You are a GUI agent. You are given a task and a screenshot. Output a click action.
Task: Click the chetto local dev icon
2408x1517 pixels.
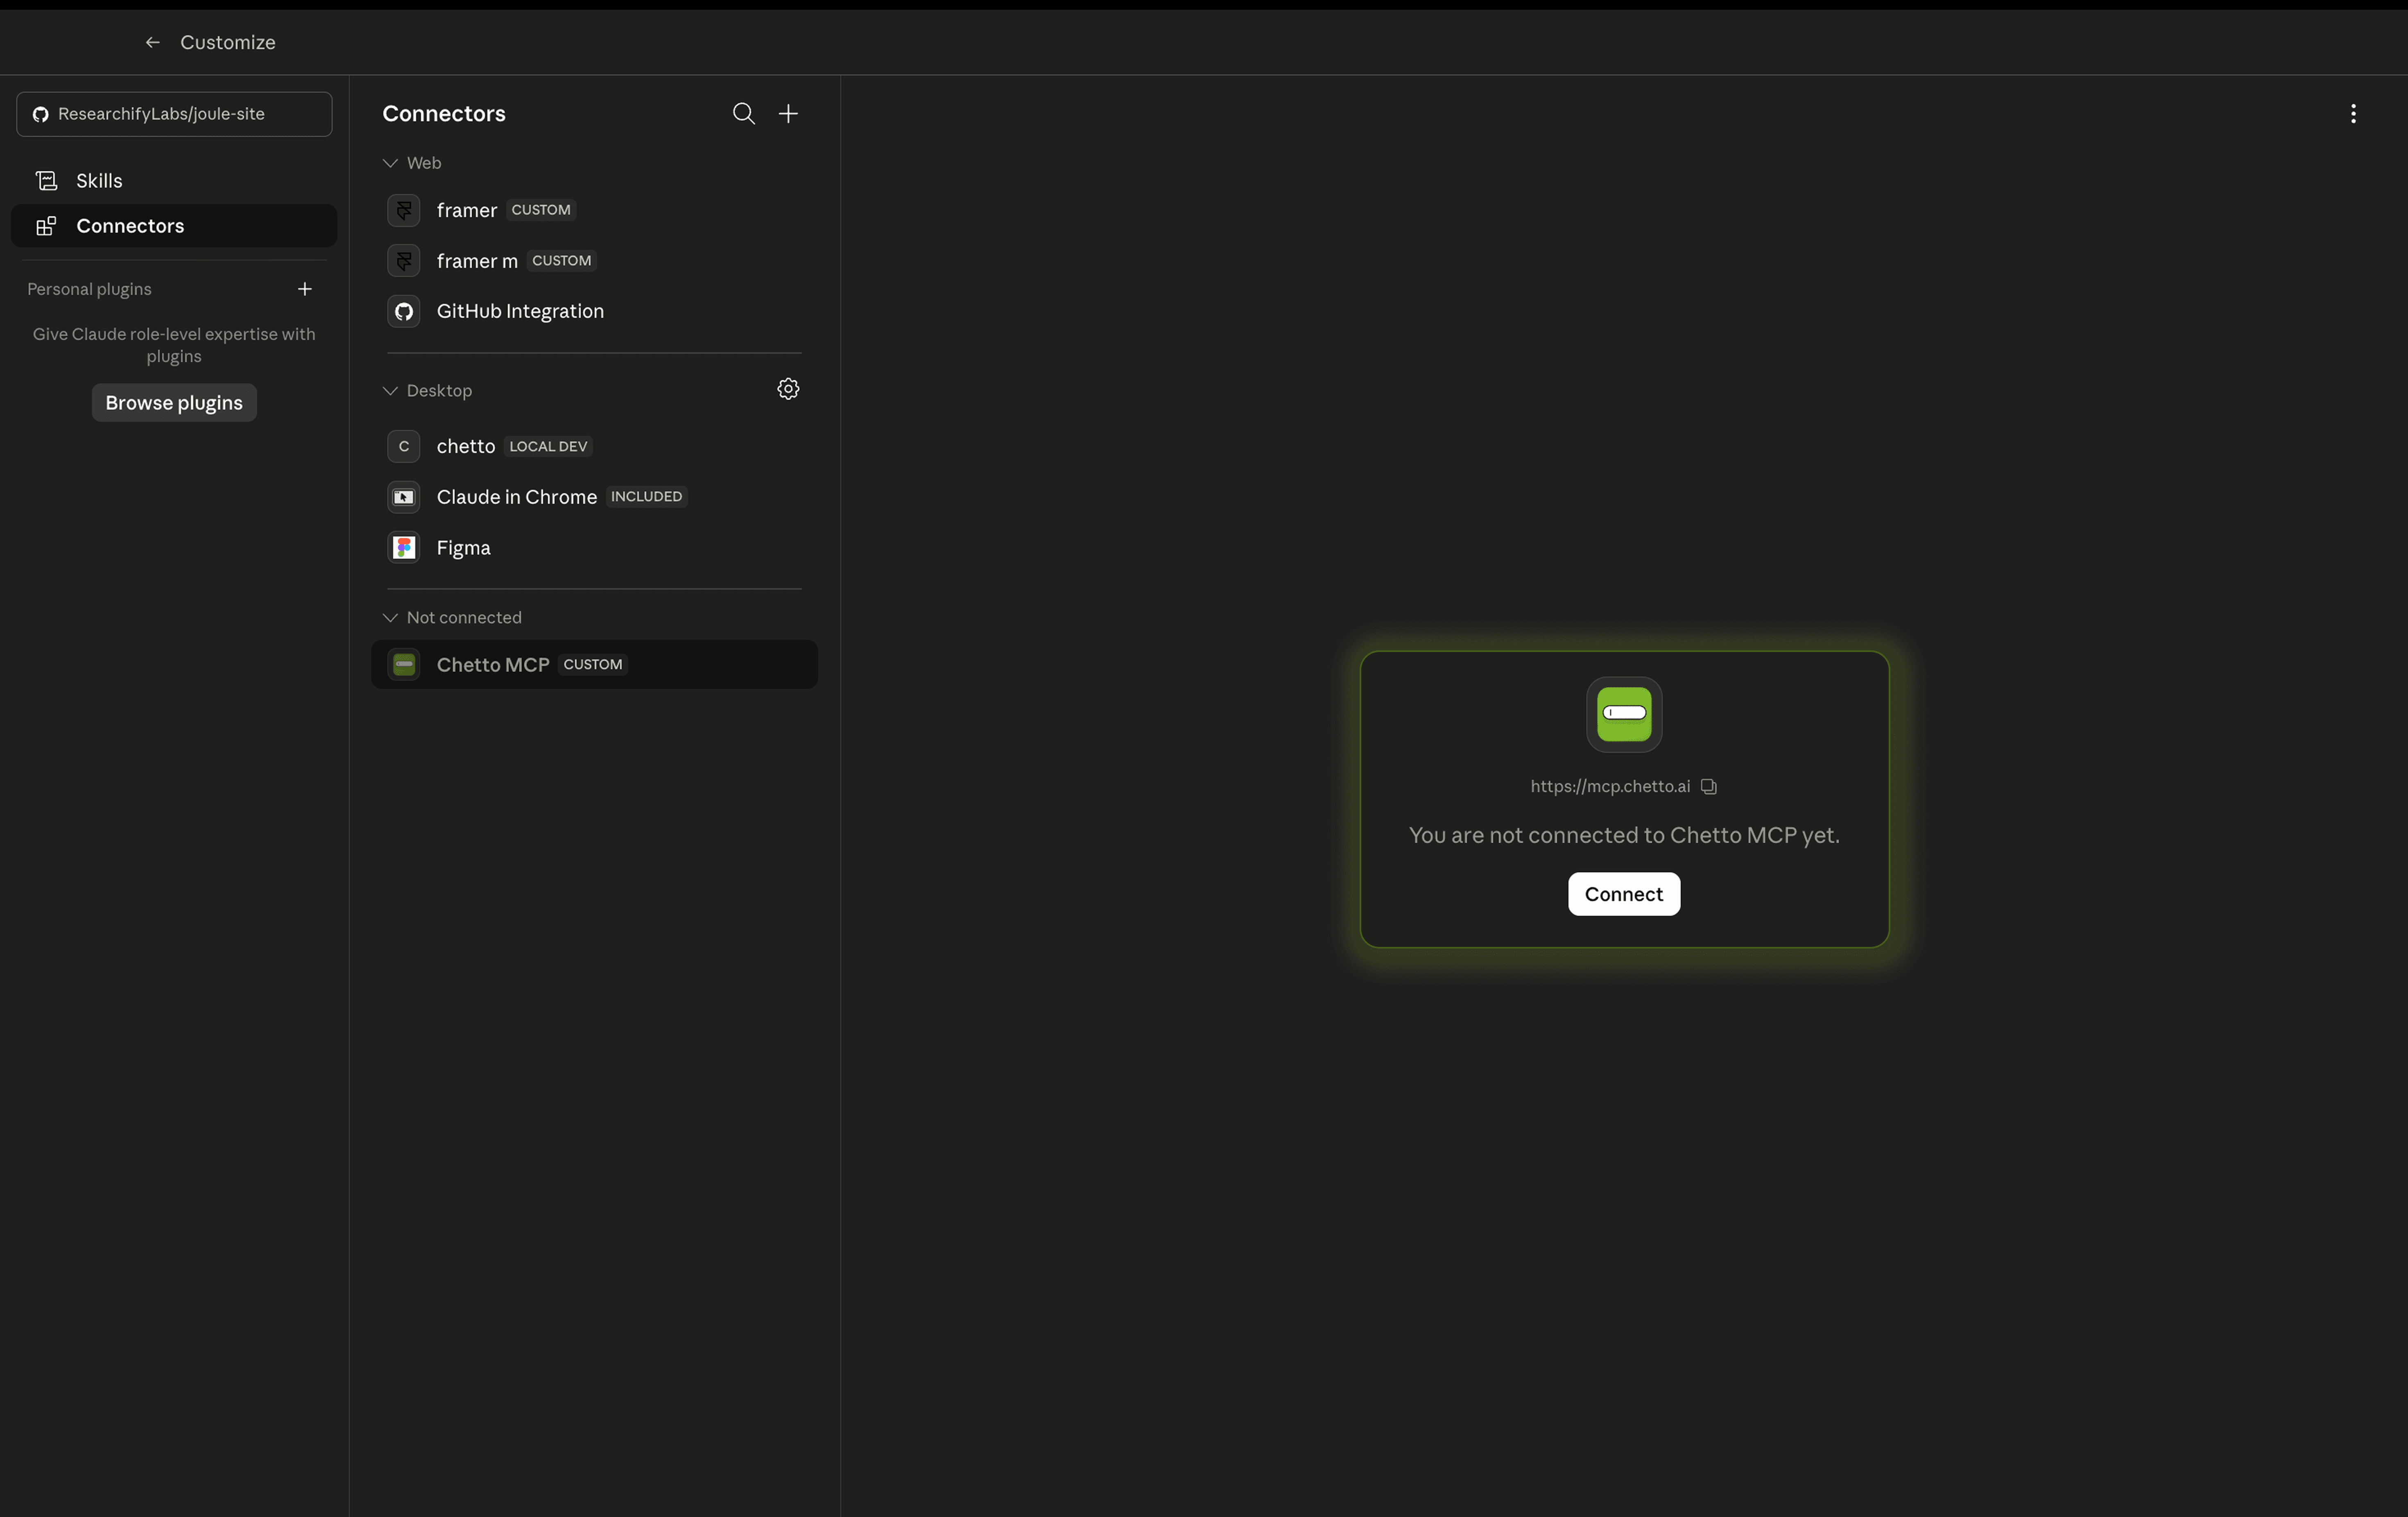pos(404,446)
